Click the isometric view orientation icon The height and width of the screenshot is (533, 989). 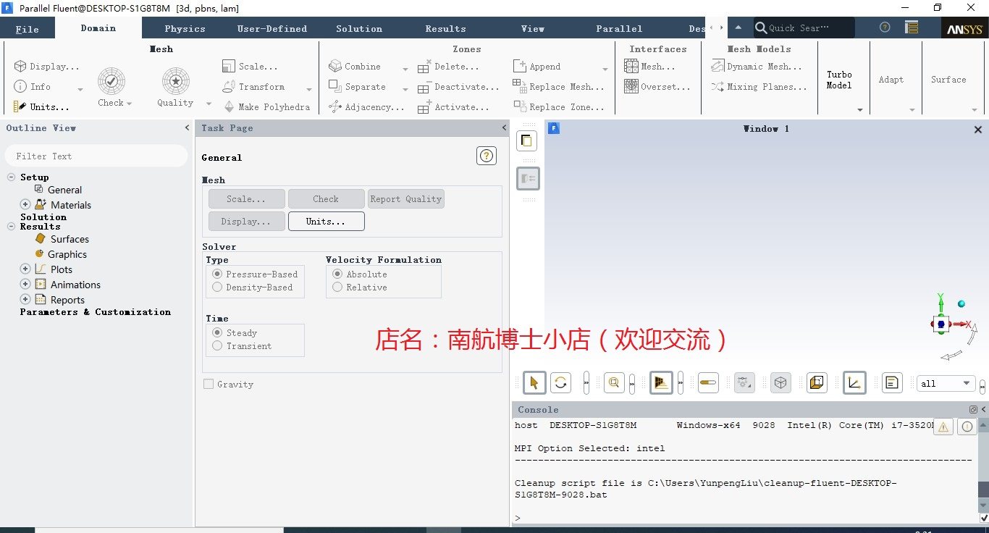780,383
